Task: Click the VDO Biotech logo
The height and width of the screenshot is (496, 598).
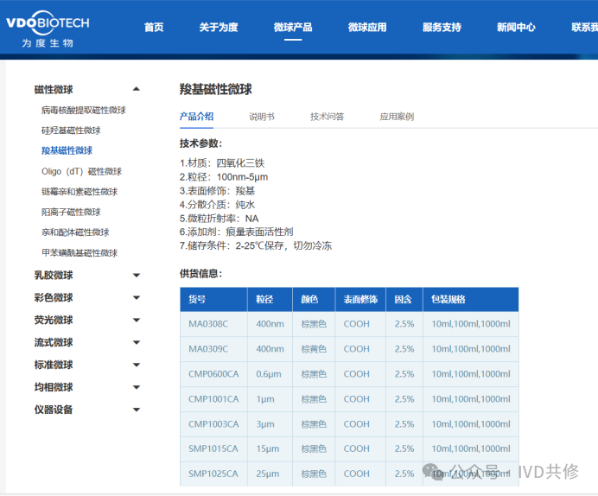Action: click(52, 28)
